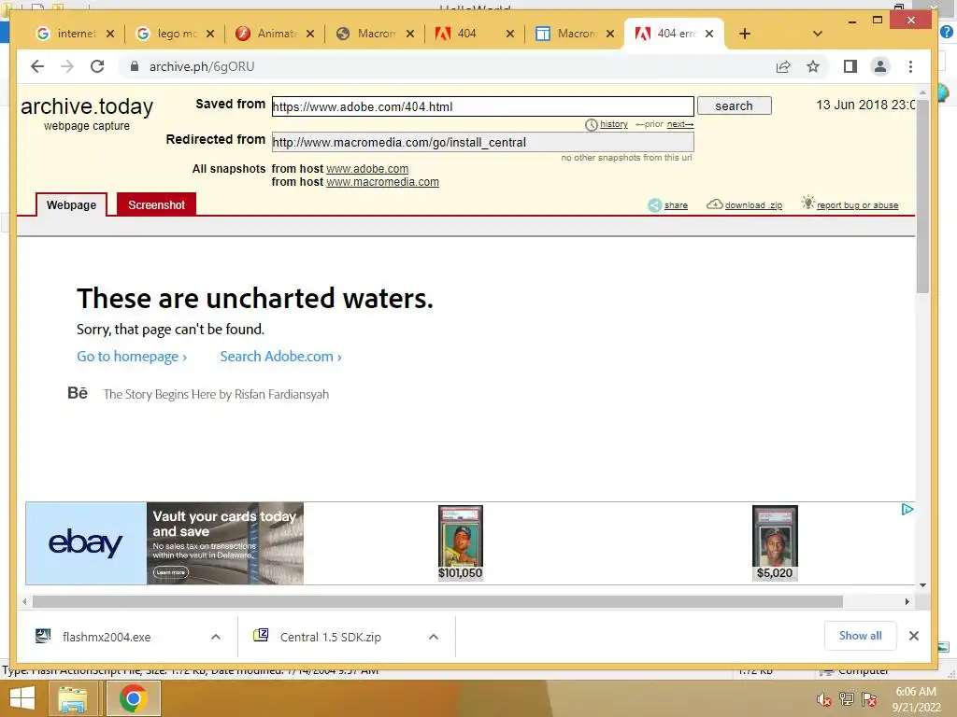
Task: Click the 'Saved from' URL field
Action: 483,106
